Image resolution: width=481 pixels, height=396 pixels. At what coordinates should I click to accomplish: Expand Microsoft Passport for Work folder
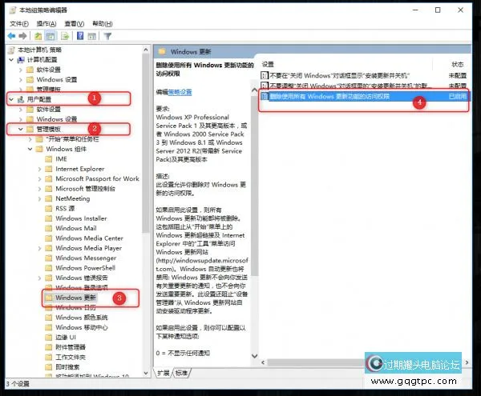39,178
